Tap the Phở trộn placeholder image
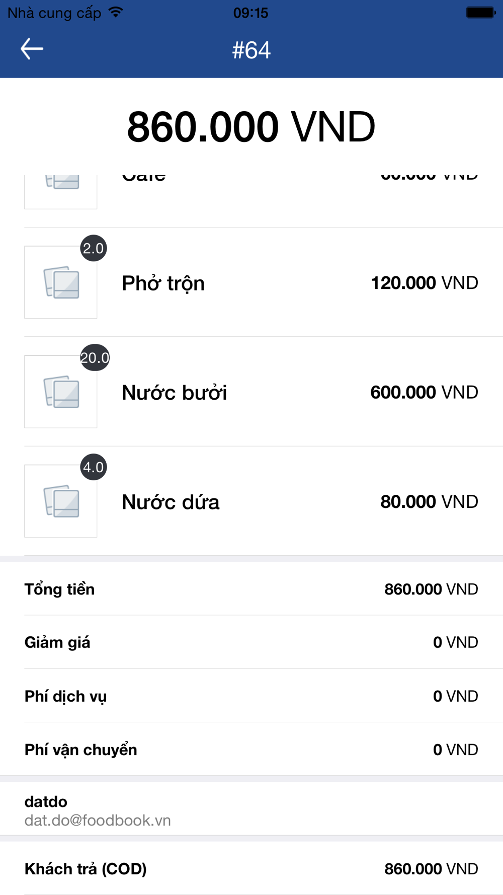The image size is (503, 895). pos(61,282)
